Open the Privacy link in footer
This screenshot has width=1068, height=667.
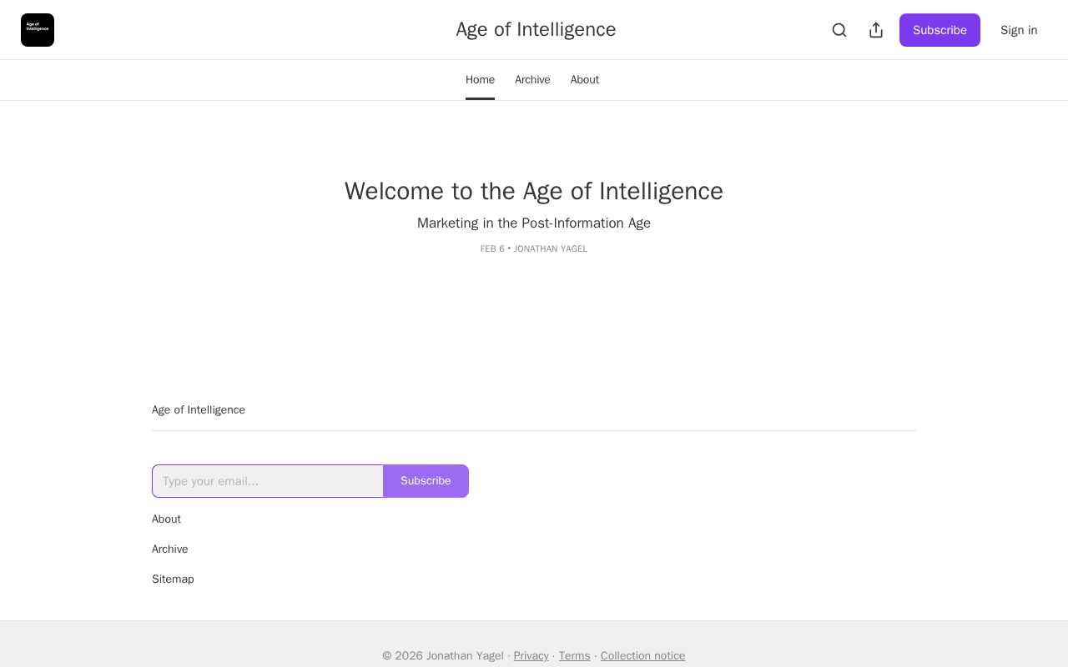click(531, 656)
